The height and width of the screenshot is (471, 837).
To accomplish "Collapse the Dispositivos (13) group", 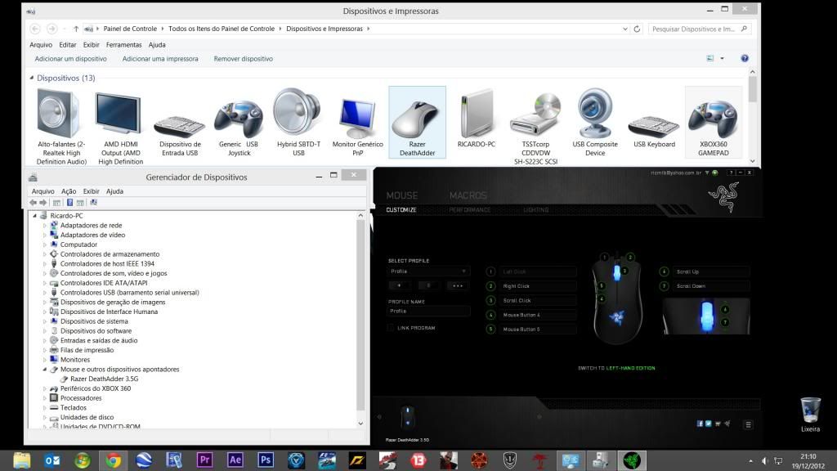I will pyautogui.click(x=32, y=78).
